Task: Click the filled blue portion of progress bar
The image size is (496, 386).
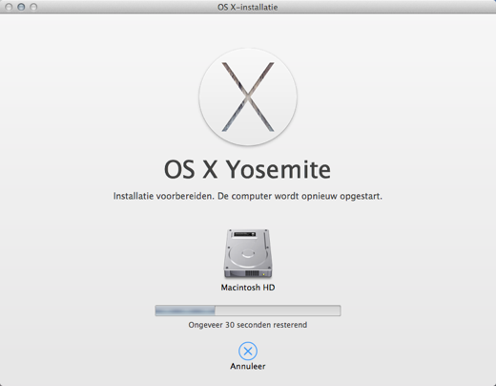Action: pyautogui.click(x=185, y=311)
